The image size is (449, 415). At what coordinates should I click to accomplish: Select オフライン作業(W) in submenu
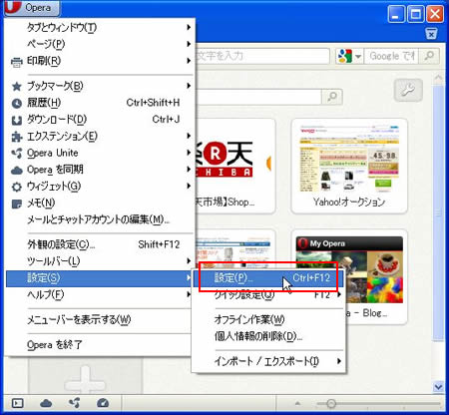tap(268, 319)
